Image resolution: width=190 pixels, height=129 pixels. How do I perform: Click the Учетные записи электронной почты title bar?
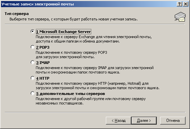click(89, 4)
